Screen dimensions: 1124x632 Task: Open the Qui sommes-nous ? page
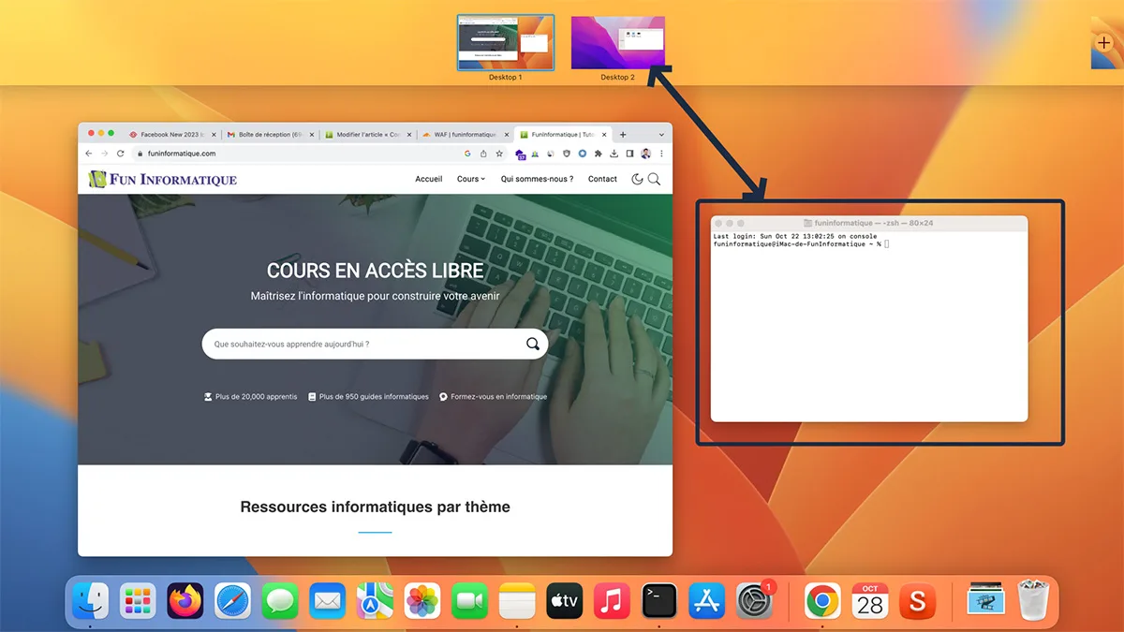pyautogui.click(x=537, y=179)
